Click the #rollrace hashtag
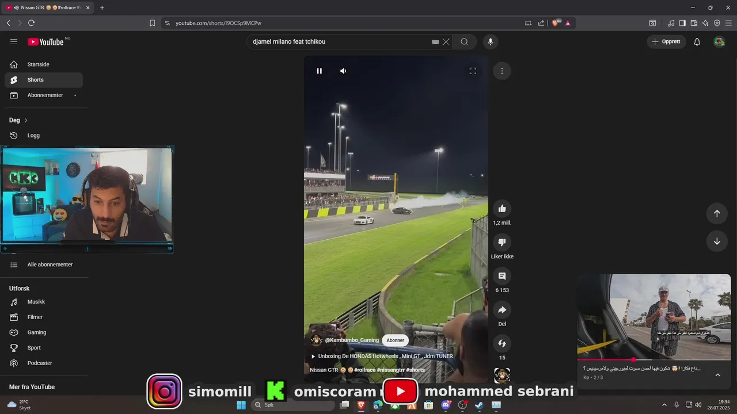Screen dimensions: 737x414 [x=365, y=370]
